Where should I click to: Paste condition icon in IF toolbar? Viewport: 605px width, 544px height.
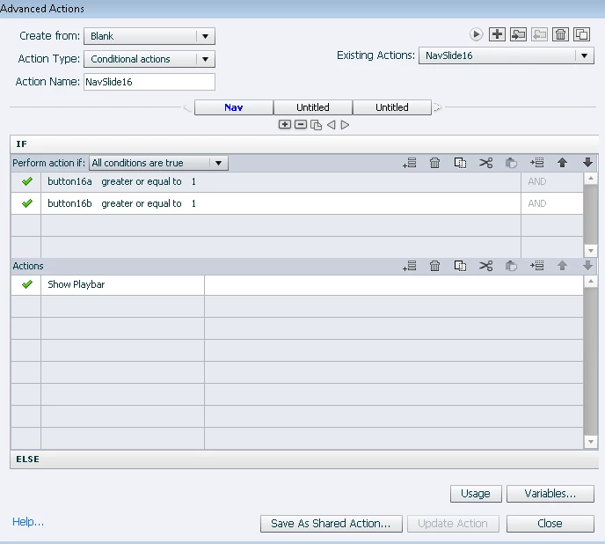[511, 163]
